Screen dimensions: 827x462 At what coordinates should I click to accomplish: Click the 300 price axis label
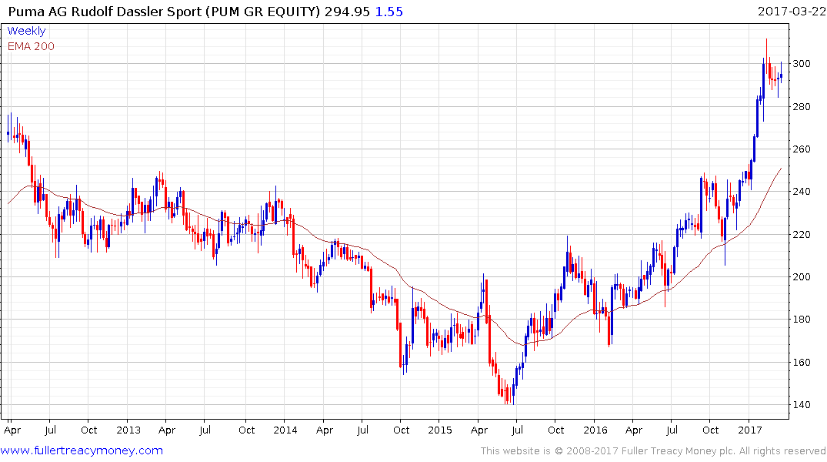(802, 64)
